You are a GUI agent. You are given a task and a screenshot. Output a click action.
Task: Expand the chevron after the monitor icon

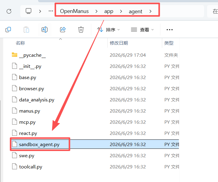40,11
